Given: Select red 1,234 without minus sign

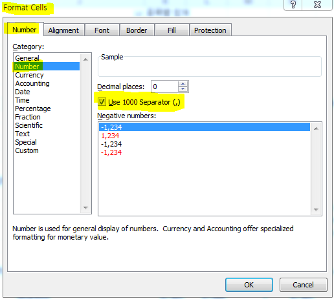Looking at the screenshot, I should pos(205,136).
